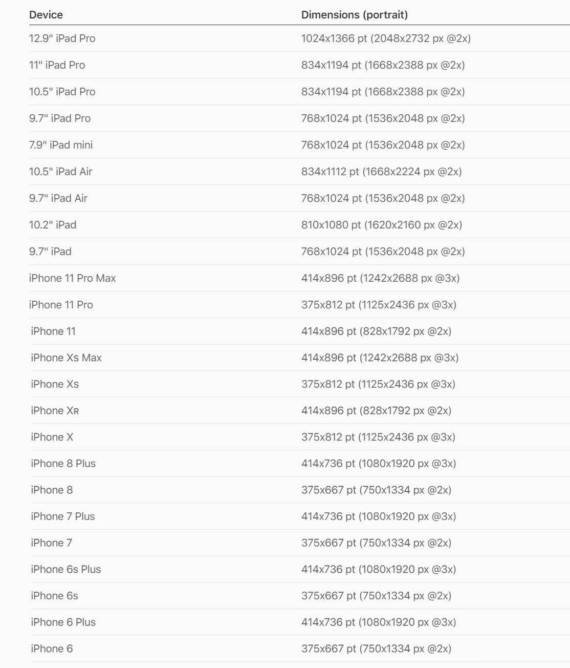Click the Device column header

46,15
